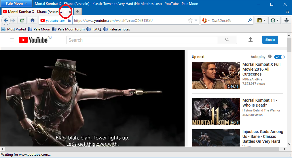The image size is (292, 158).
Task: Close the Mortal Kombat X tab
Action: click(x=70, y=12)
